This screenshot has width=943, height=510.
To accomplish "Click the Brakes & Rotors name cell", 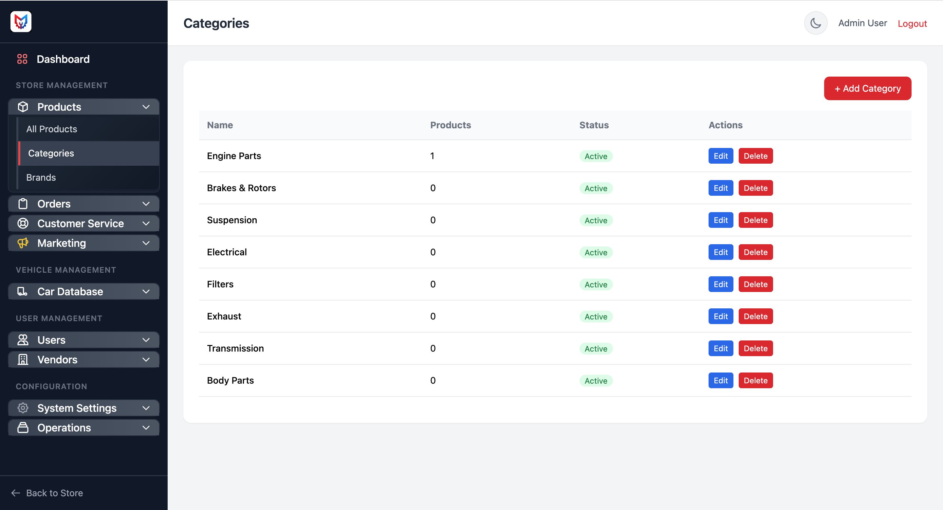I will pyautogui.click(x=241, y=188).
